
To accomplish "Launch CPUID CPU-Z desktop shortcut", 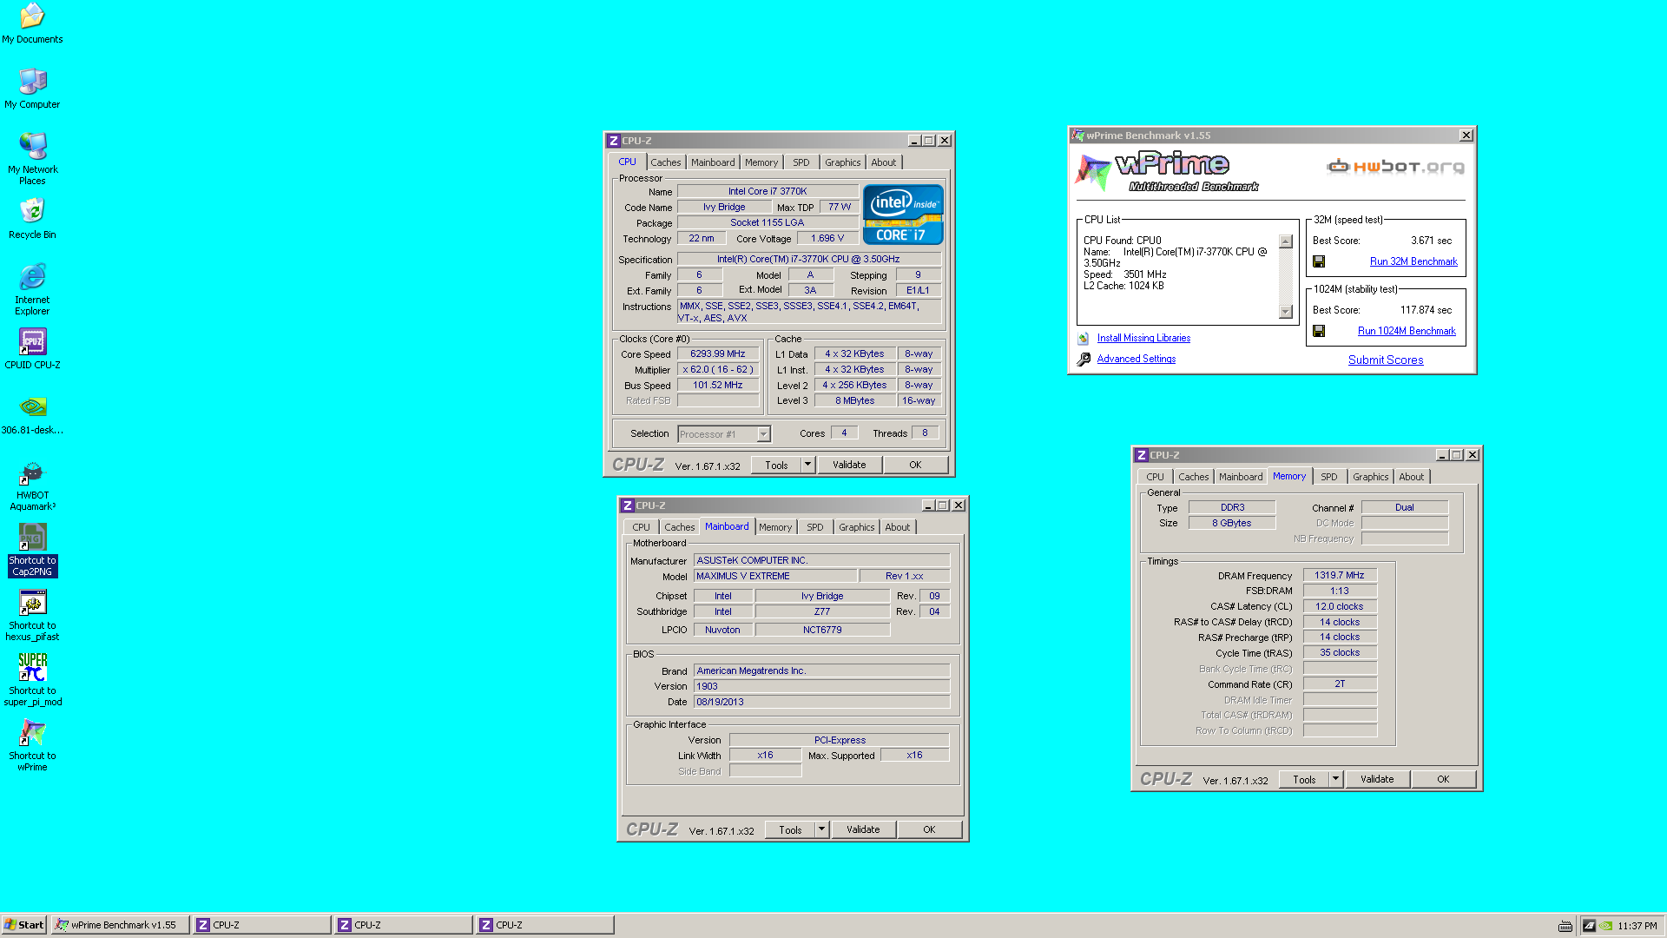I will [x=32, y=349].
